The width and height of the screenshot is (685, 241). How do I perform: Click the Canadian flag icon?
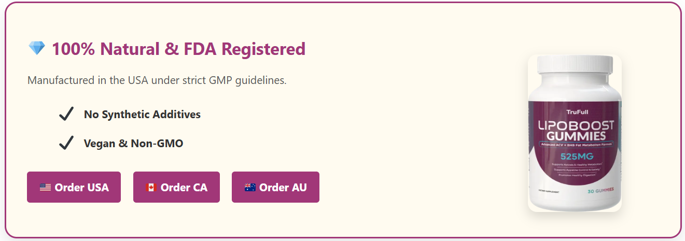tap(151, 187)
